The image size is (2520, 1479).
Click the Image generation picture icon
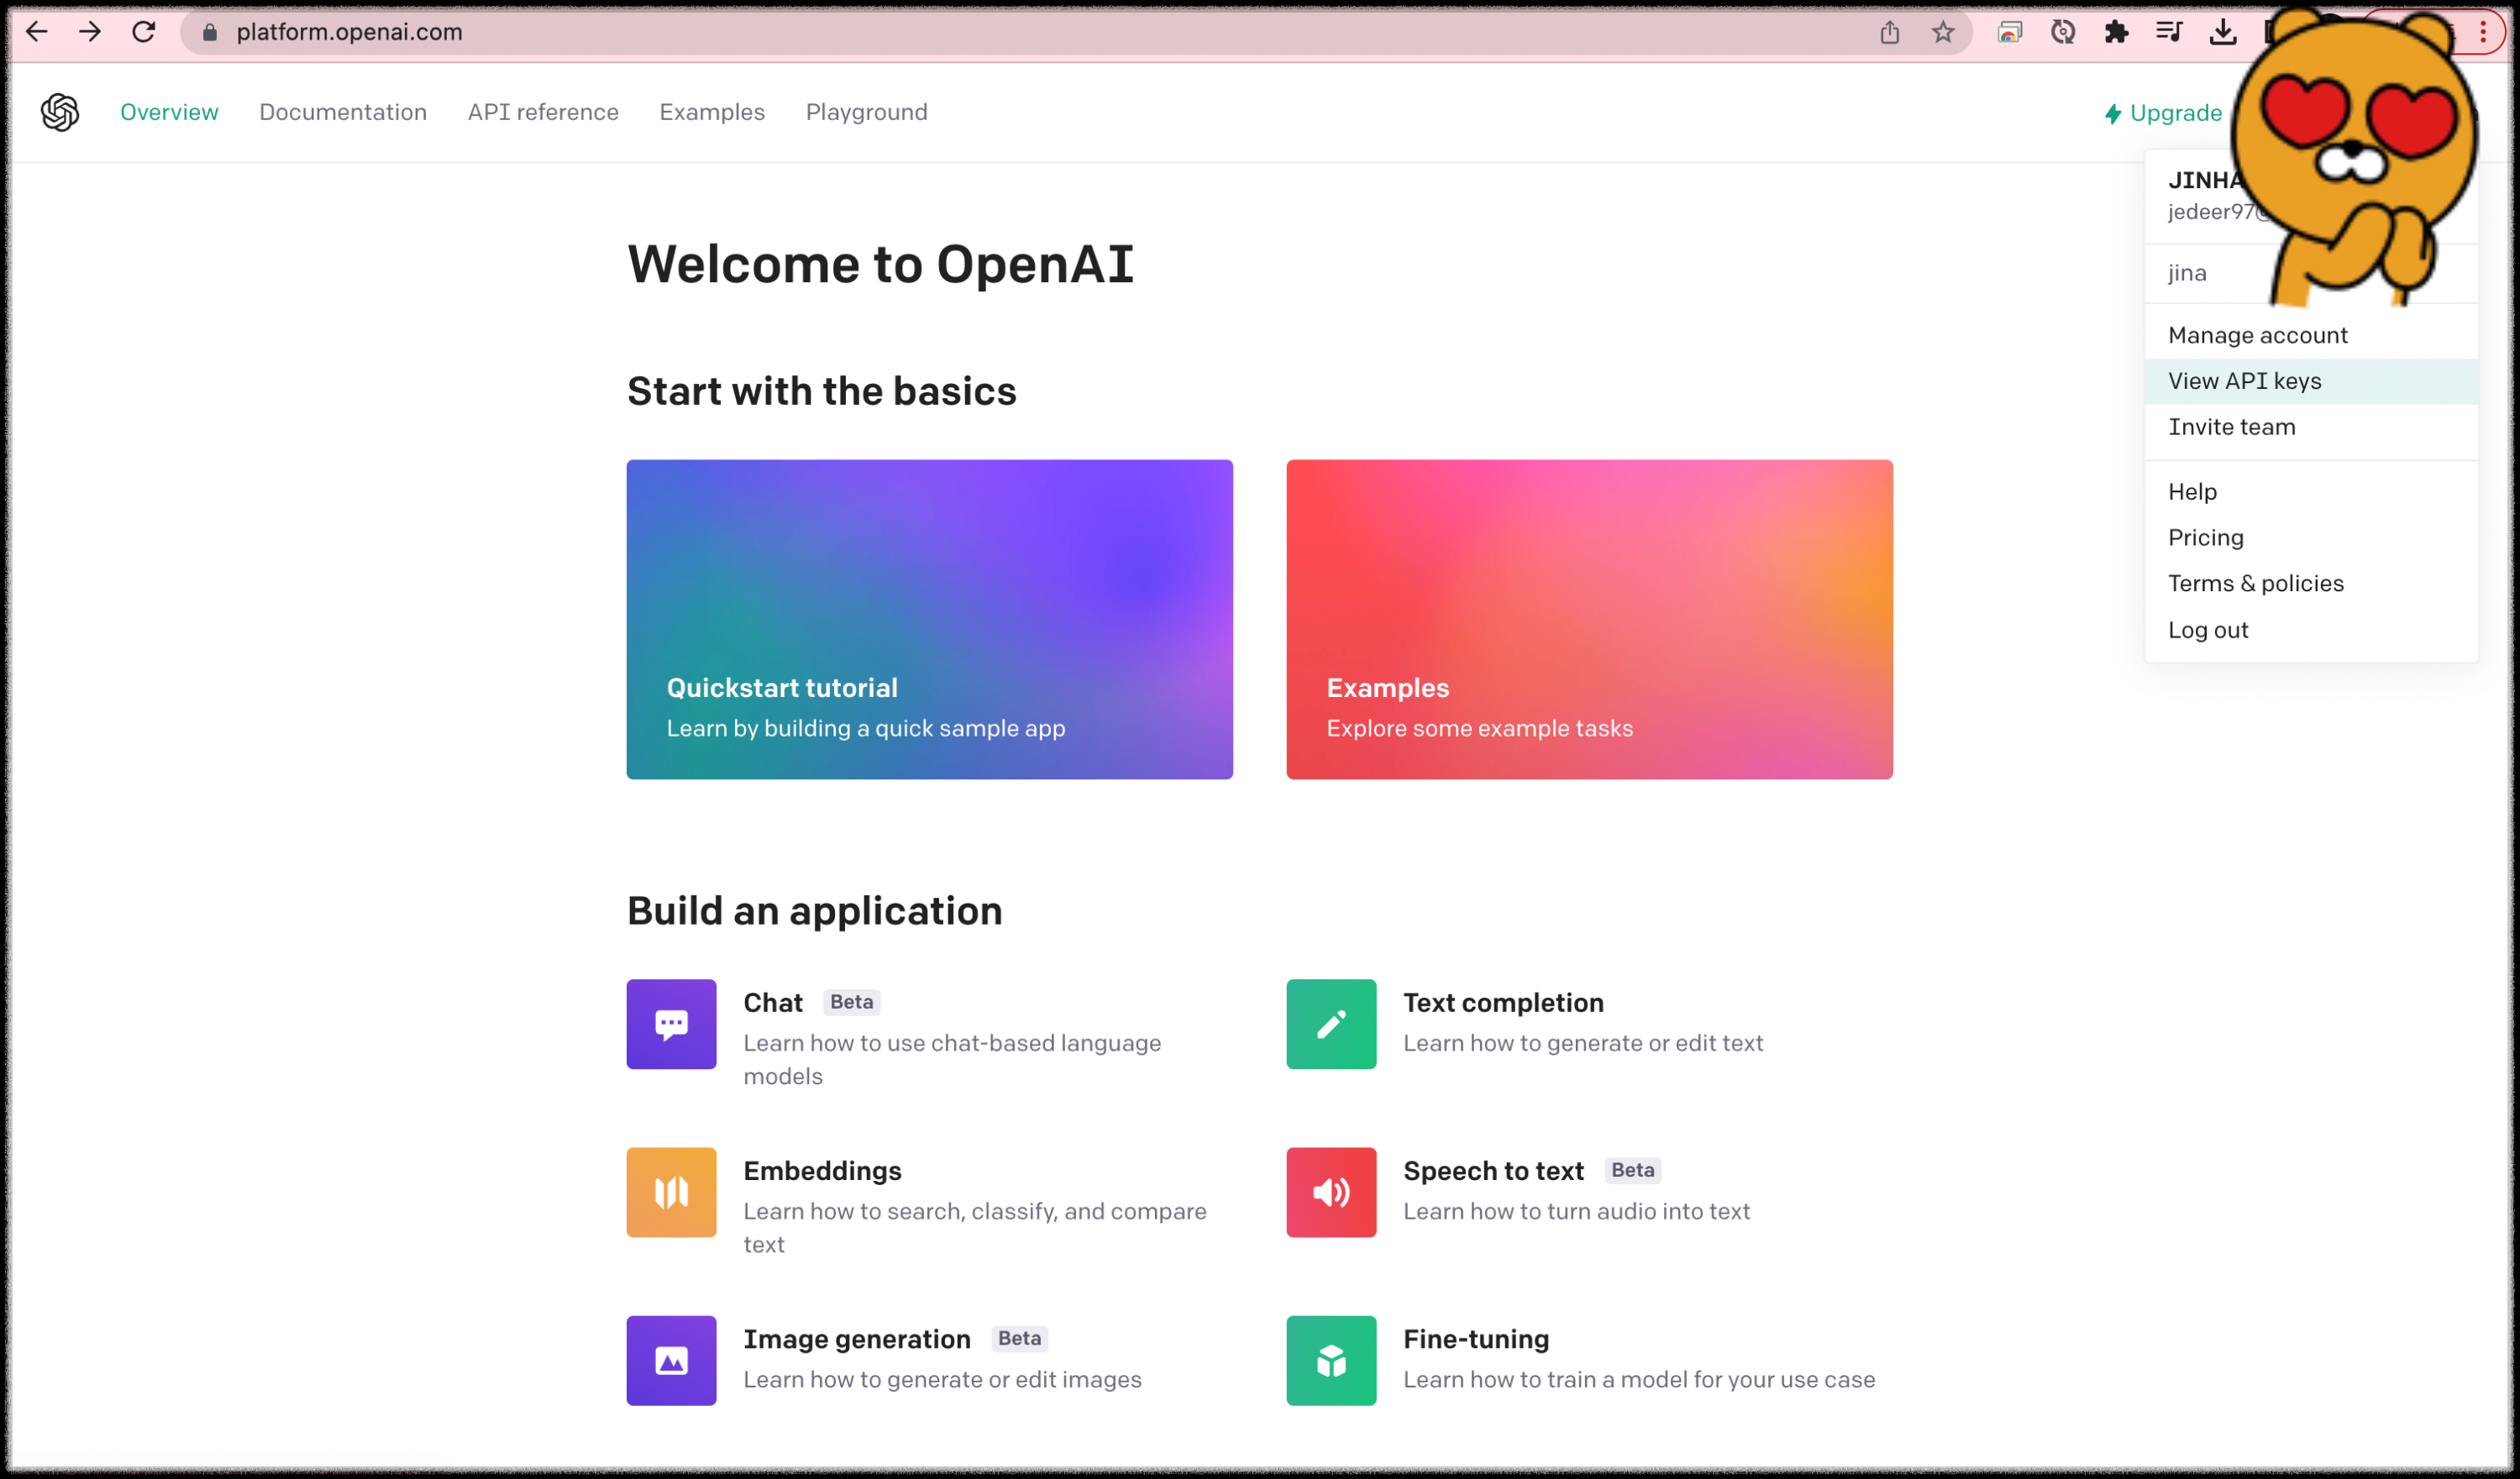click(x=671, y=1360)
